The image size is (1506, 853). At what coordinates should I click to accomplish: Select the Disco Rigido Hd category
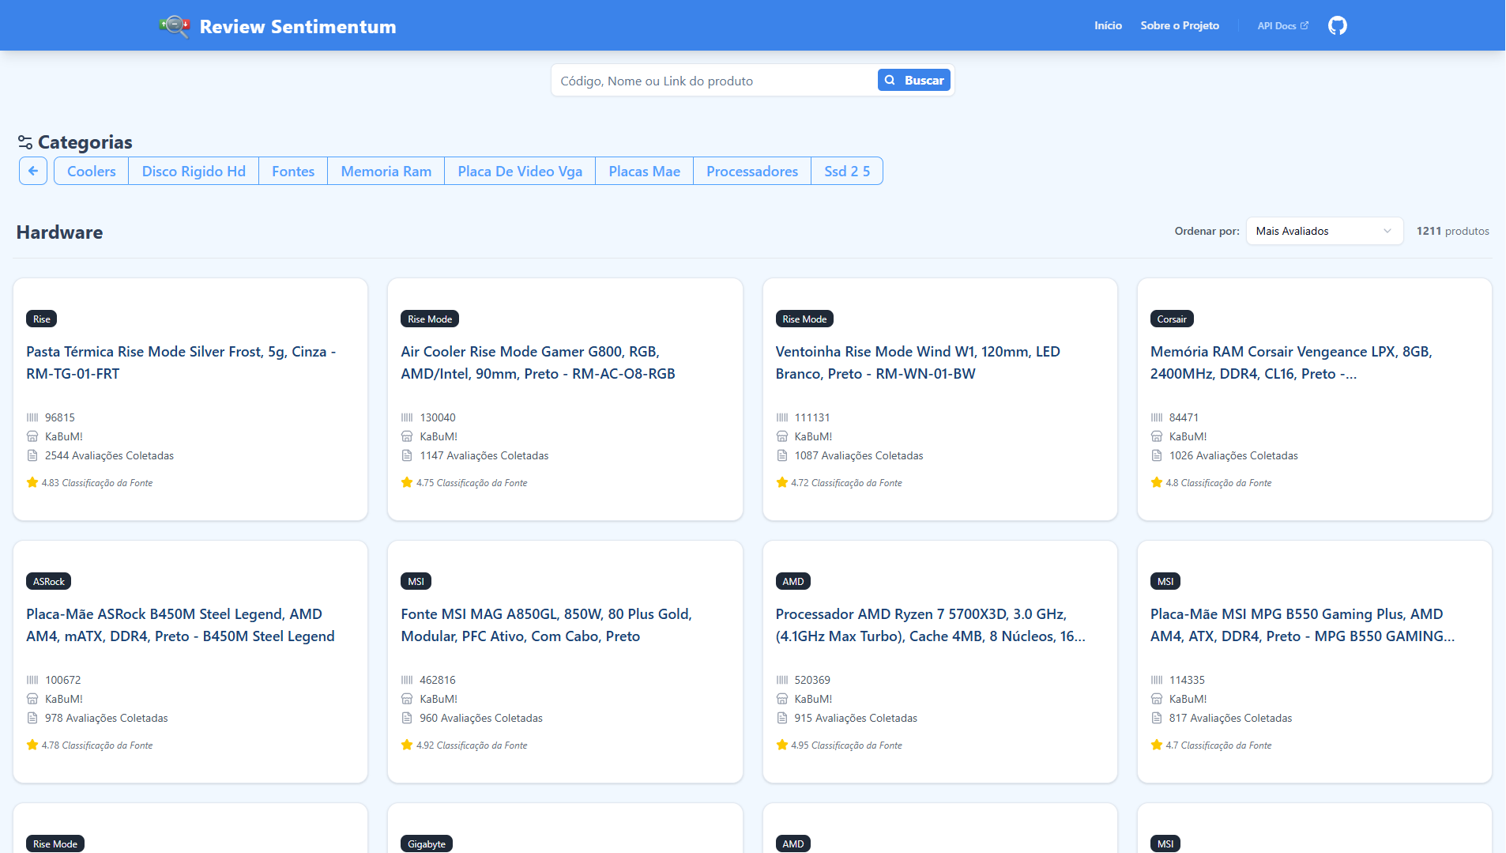click(194, 171)
